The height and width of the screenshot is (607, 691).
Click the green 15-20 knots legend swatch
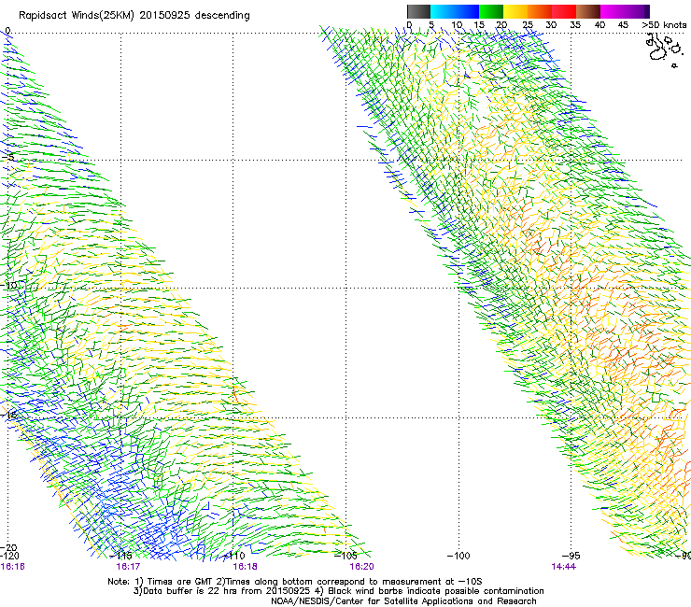coord(491,11)
